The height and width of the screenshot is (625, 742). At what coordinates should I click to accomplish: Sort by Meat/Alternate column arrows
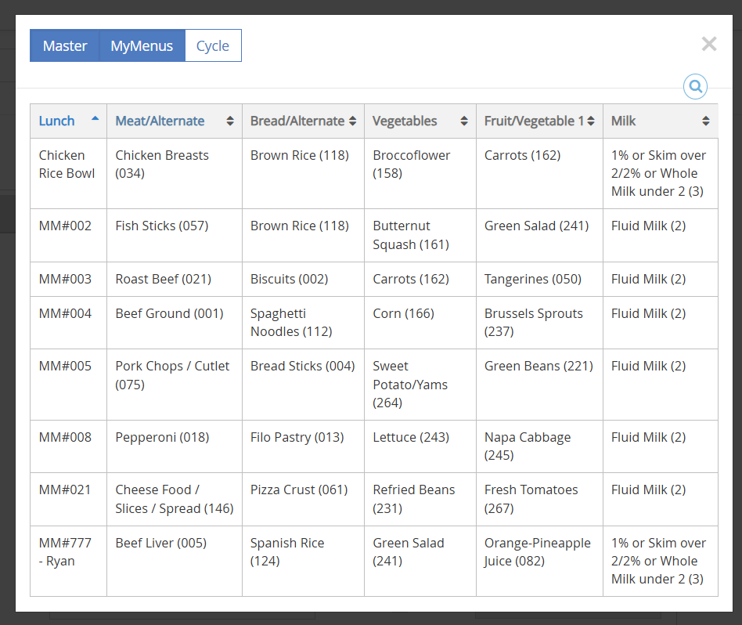(230, 121)
